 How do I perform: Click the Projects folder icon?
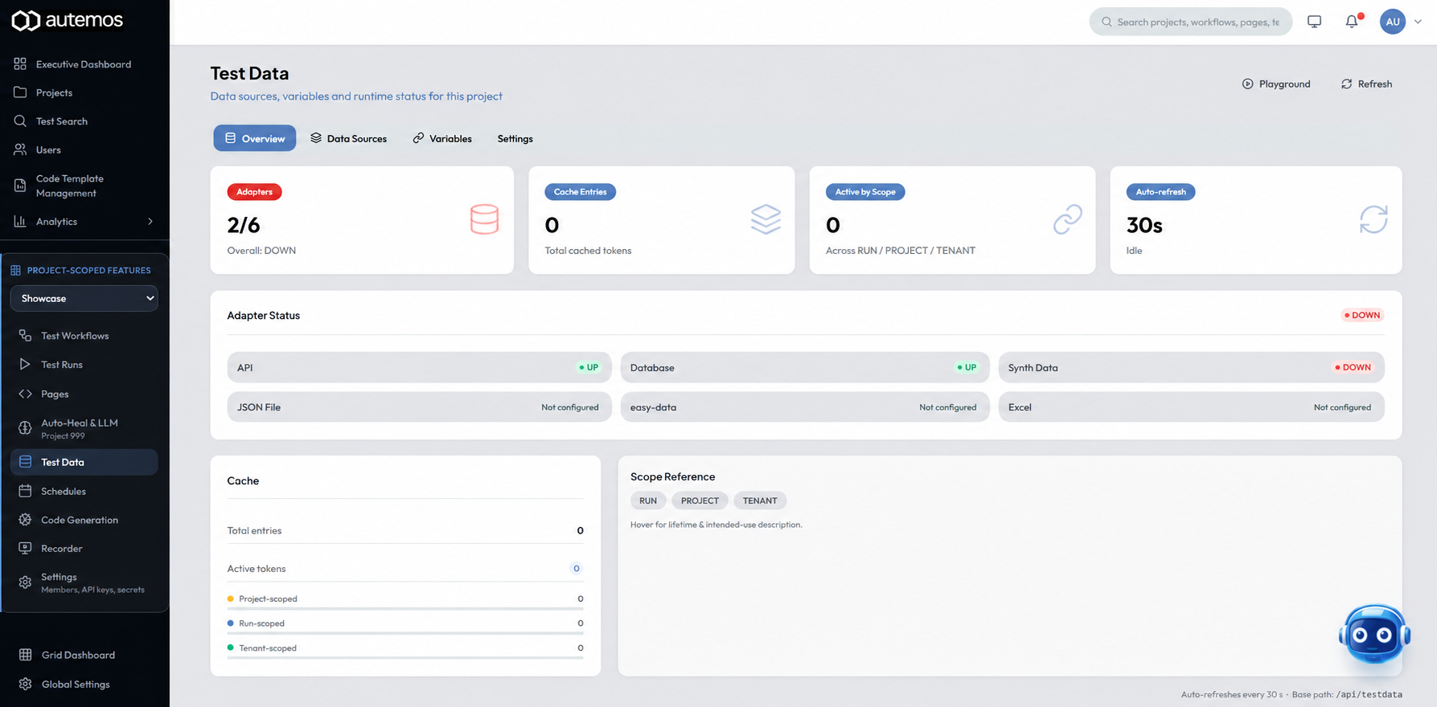(x=20, y=92)
